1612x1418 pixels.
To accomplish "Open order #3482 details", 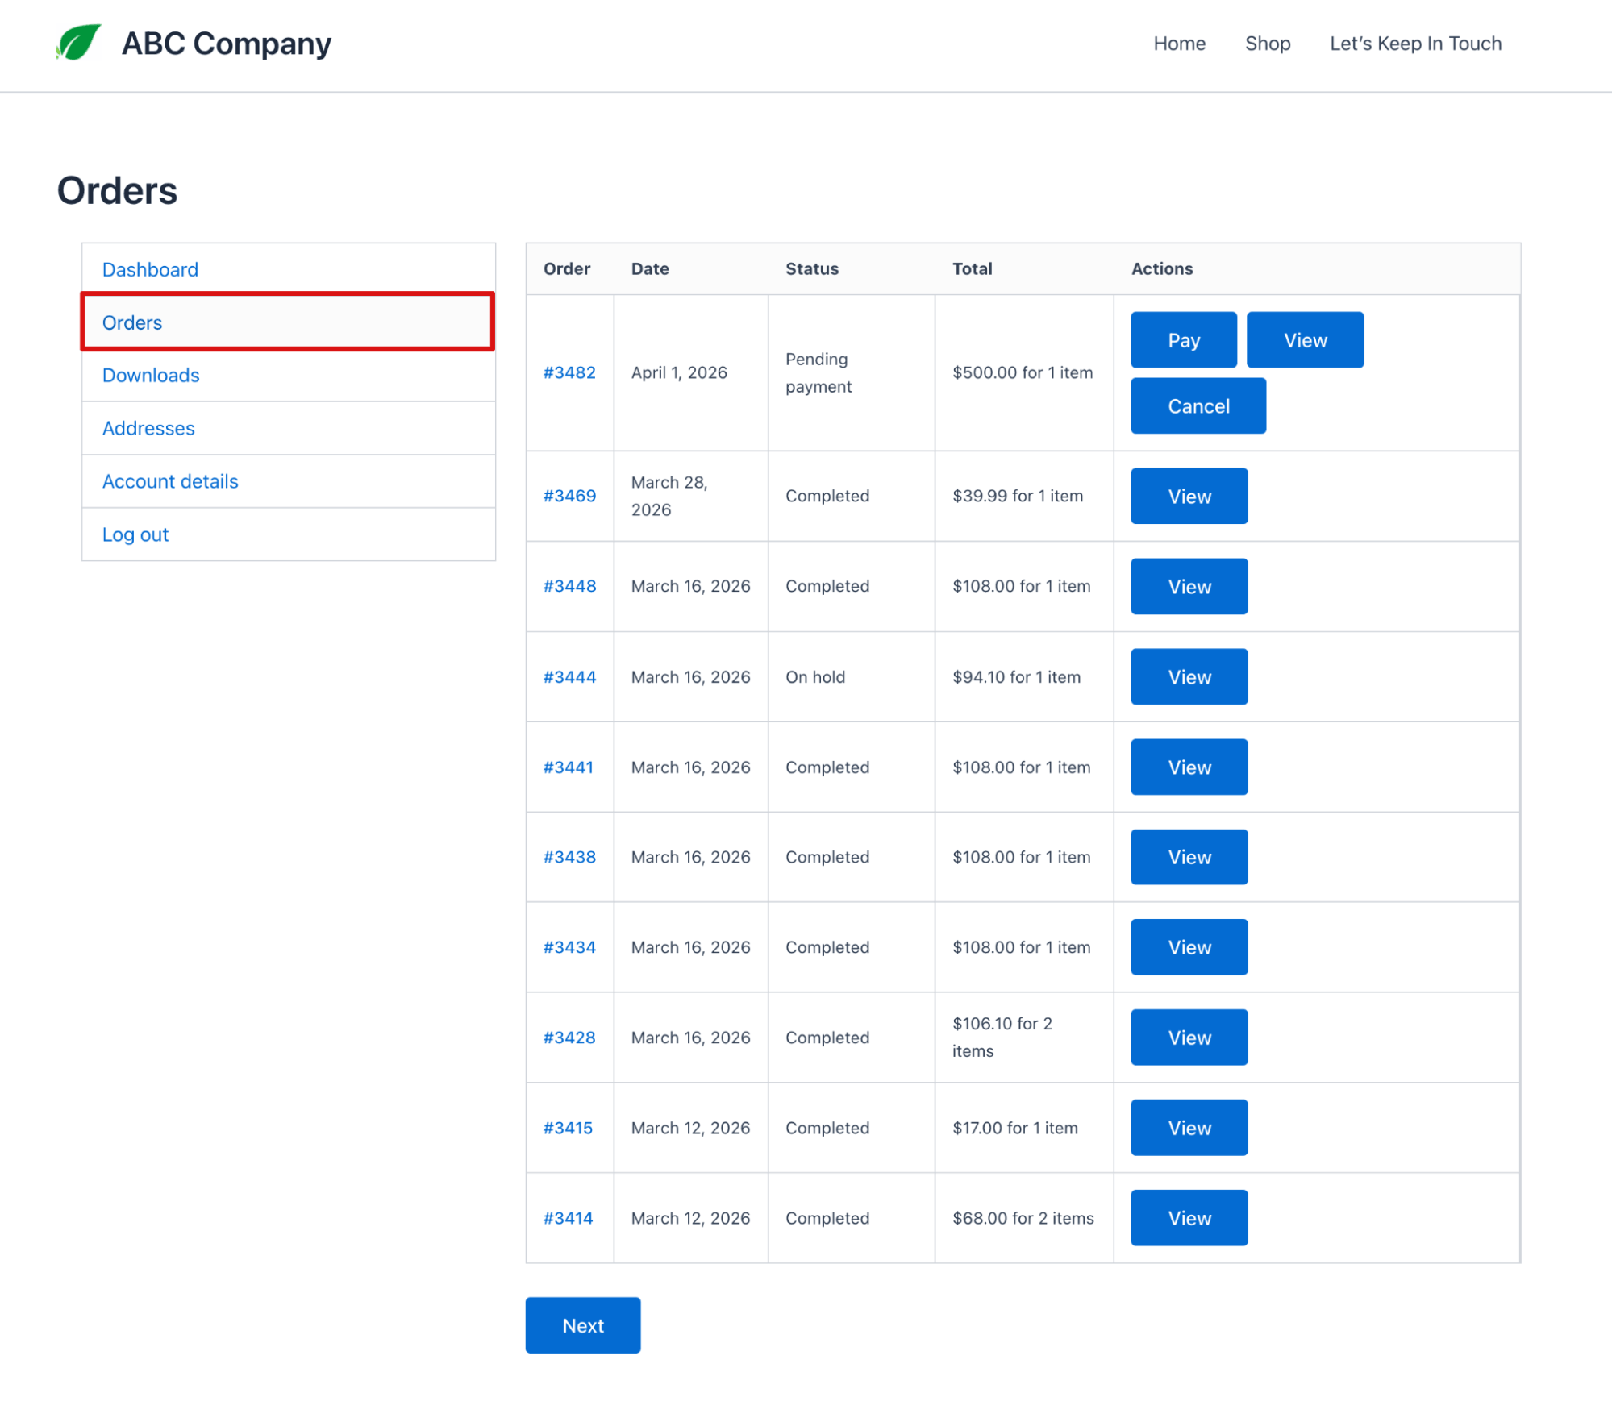I will 569,372.
